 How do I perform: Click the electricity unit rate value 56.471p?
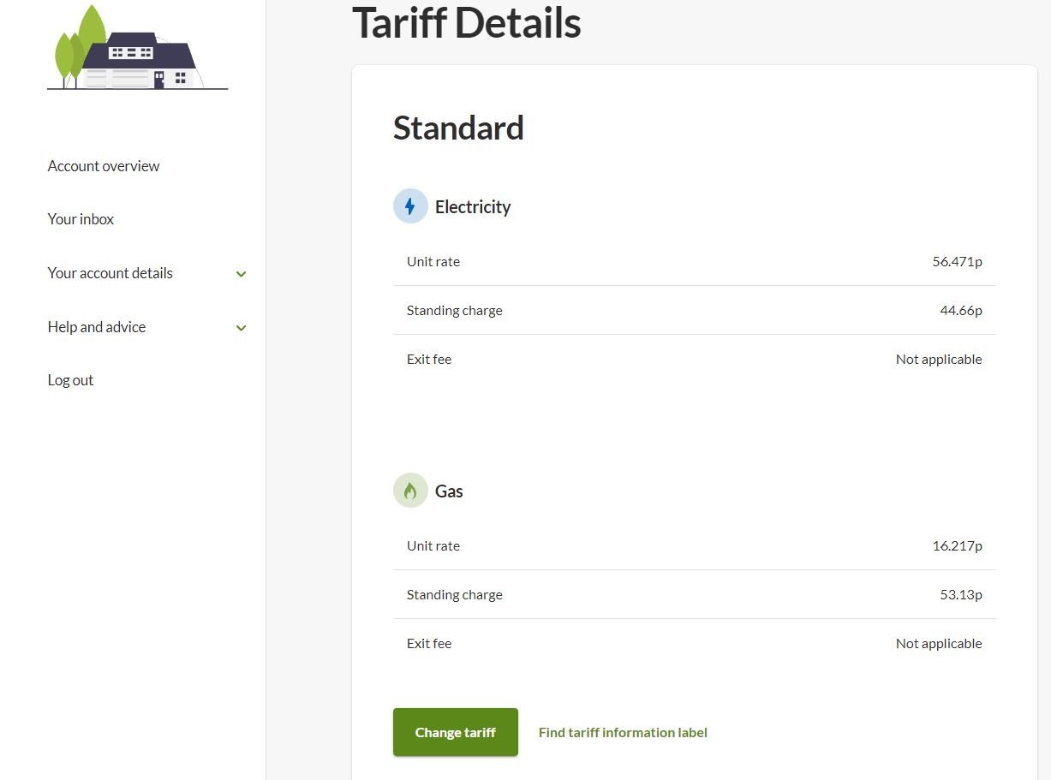coord(957,262)
